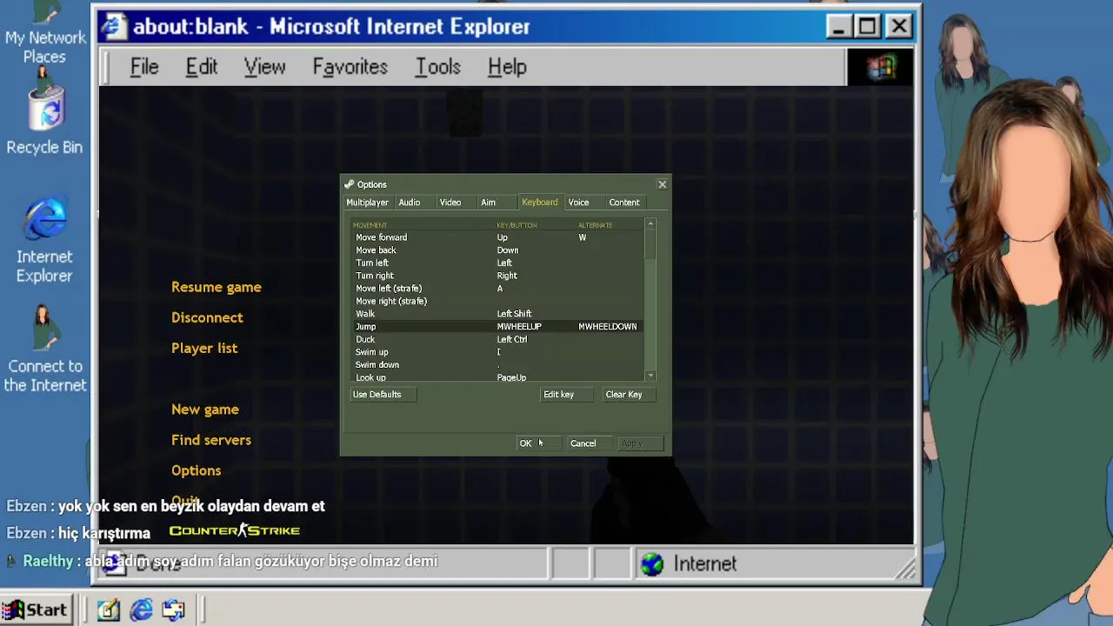The image size is (1113, 626).
Task: Select the Move right (strafe) row
Action: coord(497,301)
